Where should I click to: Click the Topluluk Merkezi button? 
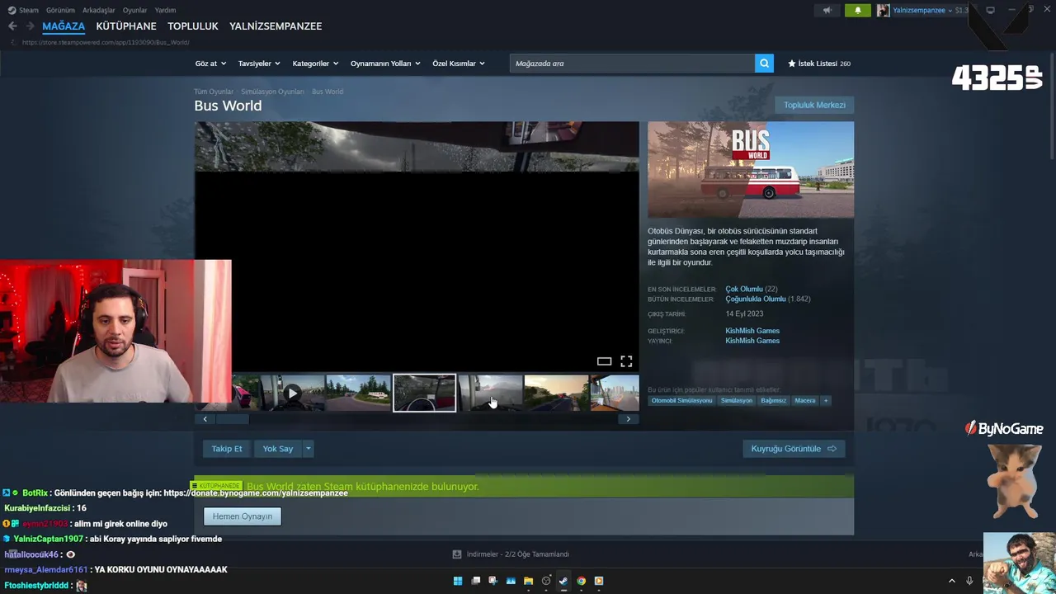click(x=814, y=106)
